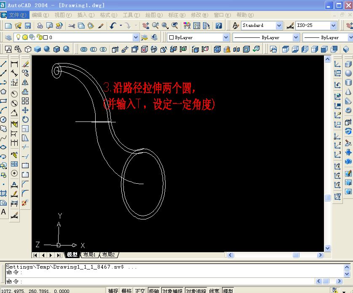The width and height of the screenshot is (353, 293).
Task: Click drawing area scroll down arrow
Action: pos(327,248)
